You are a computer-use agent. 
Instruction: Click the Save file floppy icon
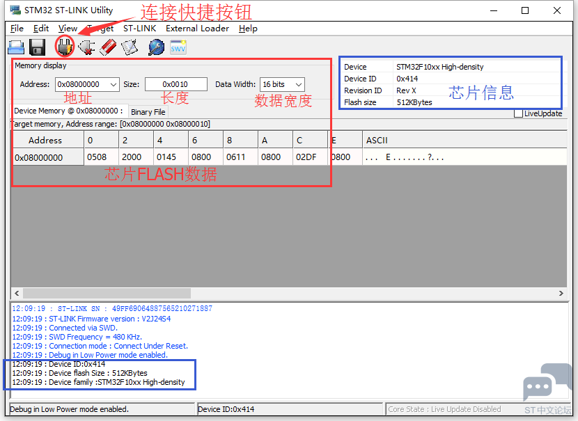(x=38, y=47)
